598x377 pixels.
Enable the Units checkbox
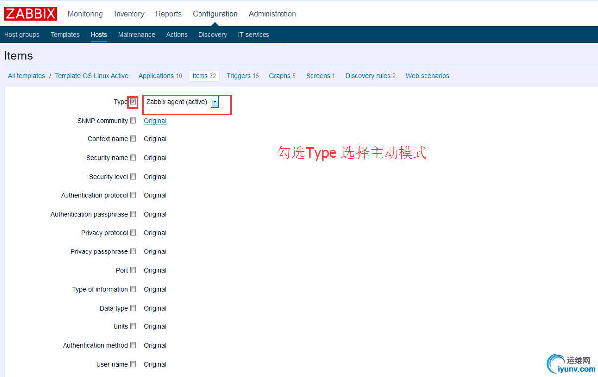tap(133, 326)
